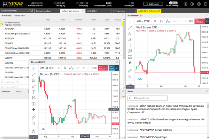Select crosshair tool in Wall Street chart

pyautogui.click(x=130, y=22)
